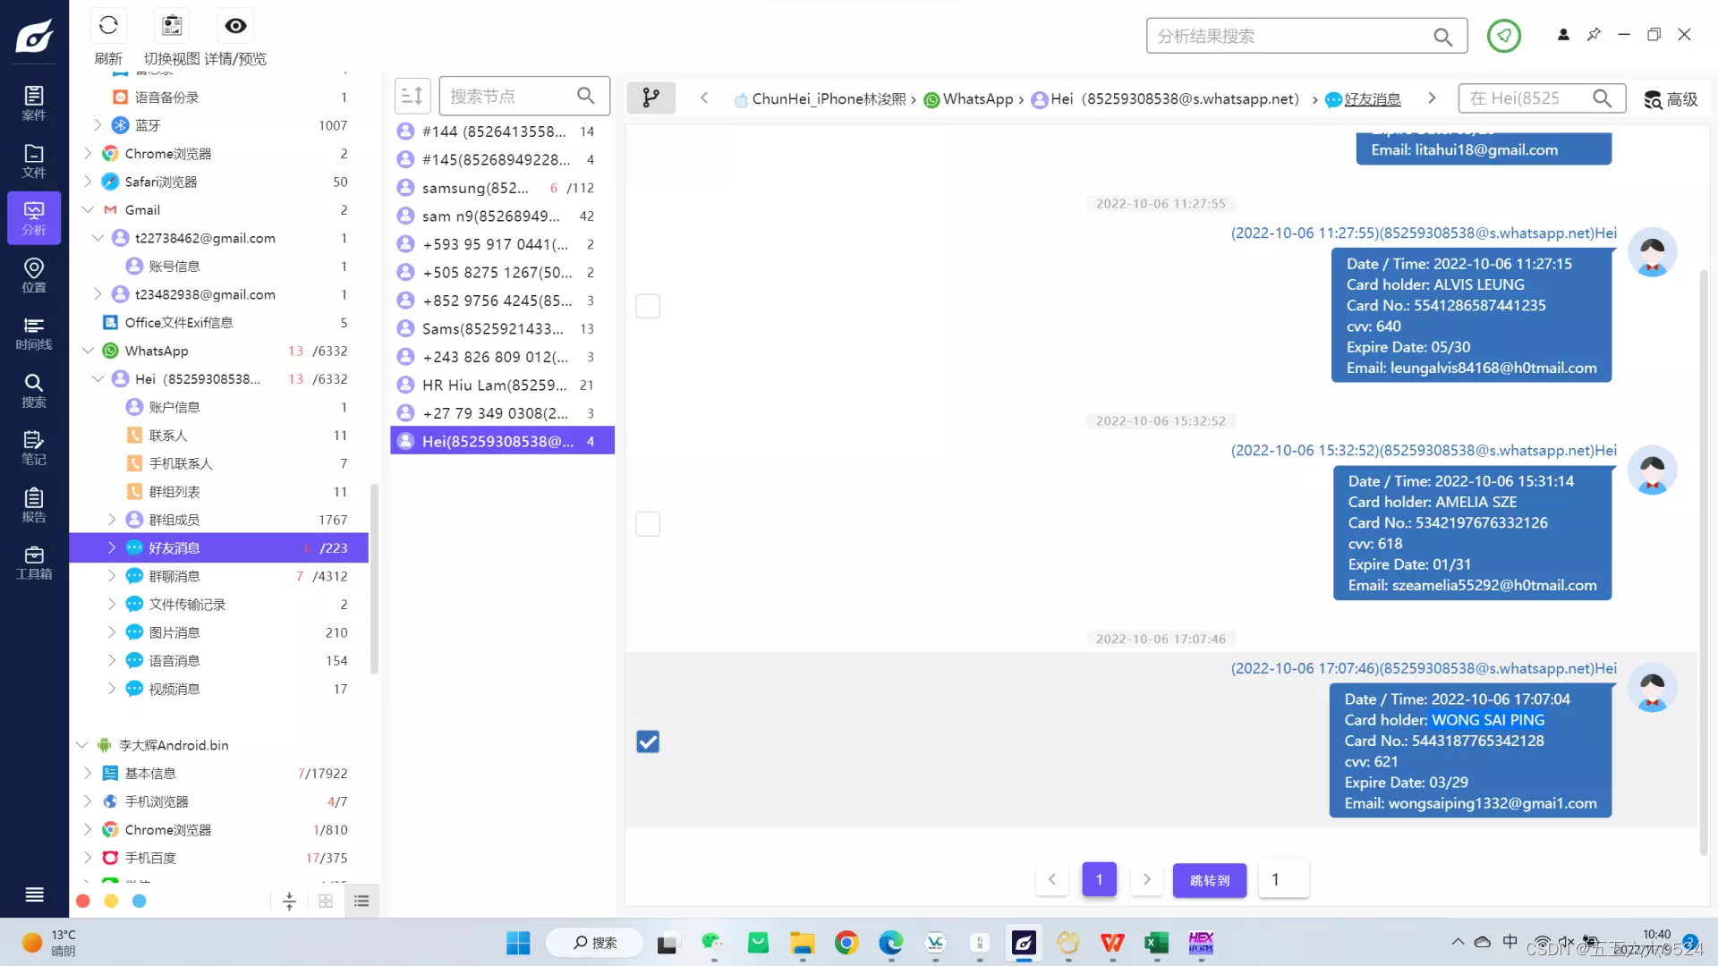Check the ALVIS LEUNG message checkbox
The width and height of the screenshot is (1718, 966).
648,306
